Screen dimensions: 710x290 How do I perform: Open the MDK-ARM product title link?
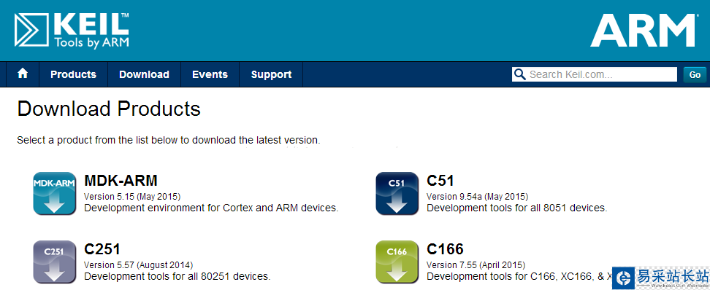121,181
